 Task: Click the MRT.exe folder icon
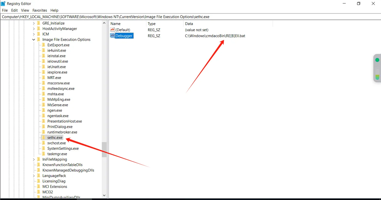pos(44,77)
